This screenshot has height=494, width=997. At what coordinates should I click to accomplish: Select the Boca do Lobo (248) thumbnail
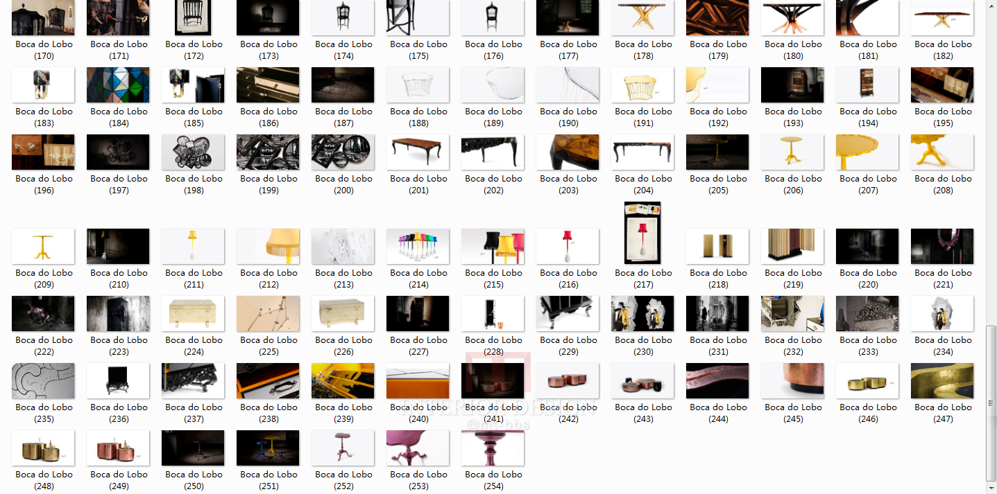click(x=43, y=448)
